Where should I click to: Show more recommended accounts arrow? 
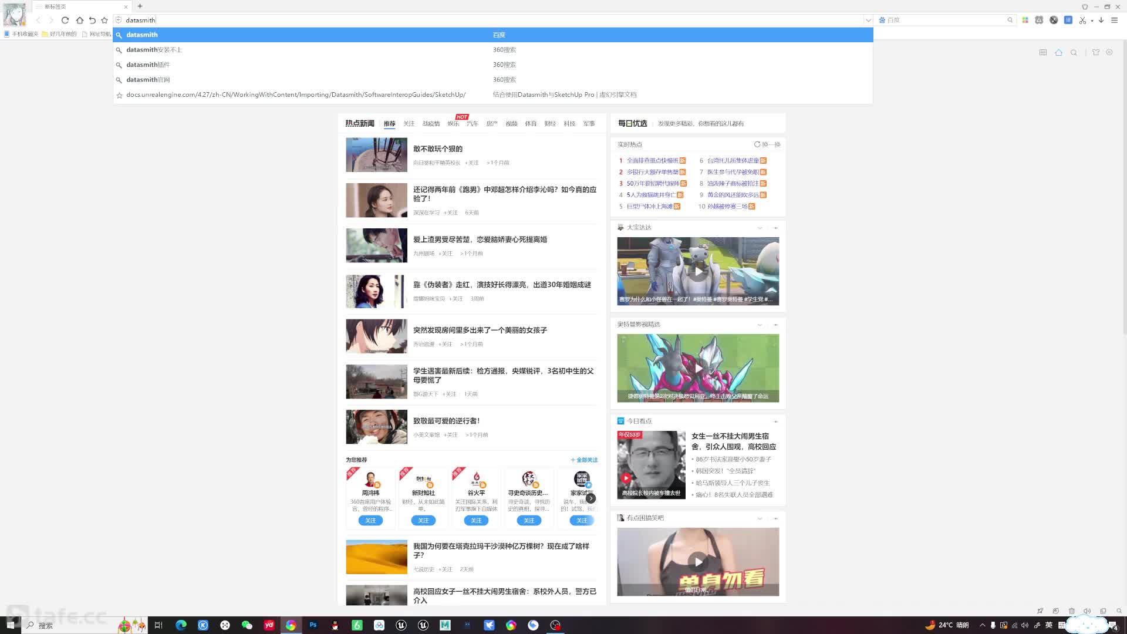point(591,498)
